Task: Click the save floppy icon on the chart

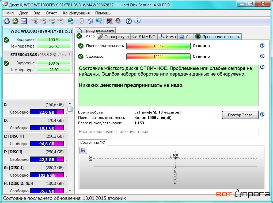Action: click(x=83, y=150)
